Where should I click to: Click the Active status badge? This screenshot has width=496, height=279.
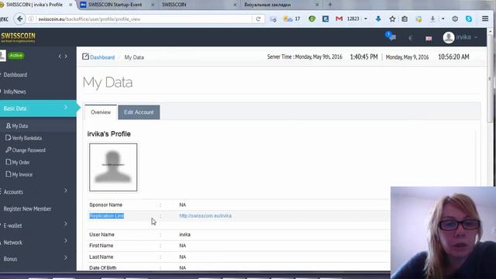16,55
